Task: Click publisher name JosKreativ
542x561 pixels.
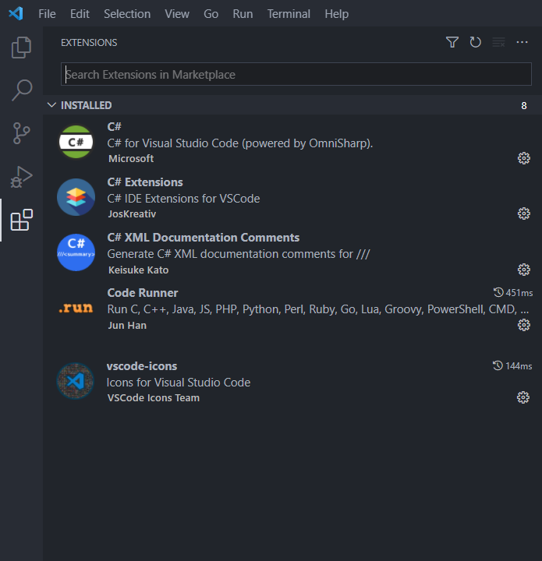Action: 132,214
